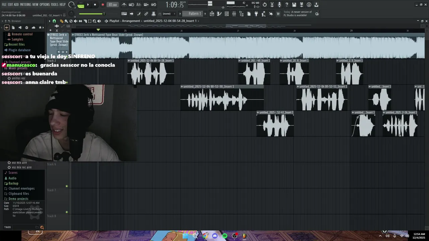Toggle wait for input before recording

tap(131, 5)
